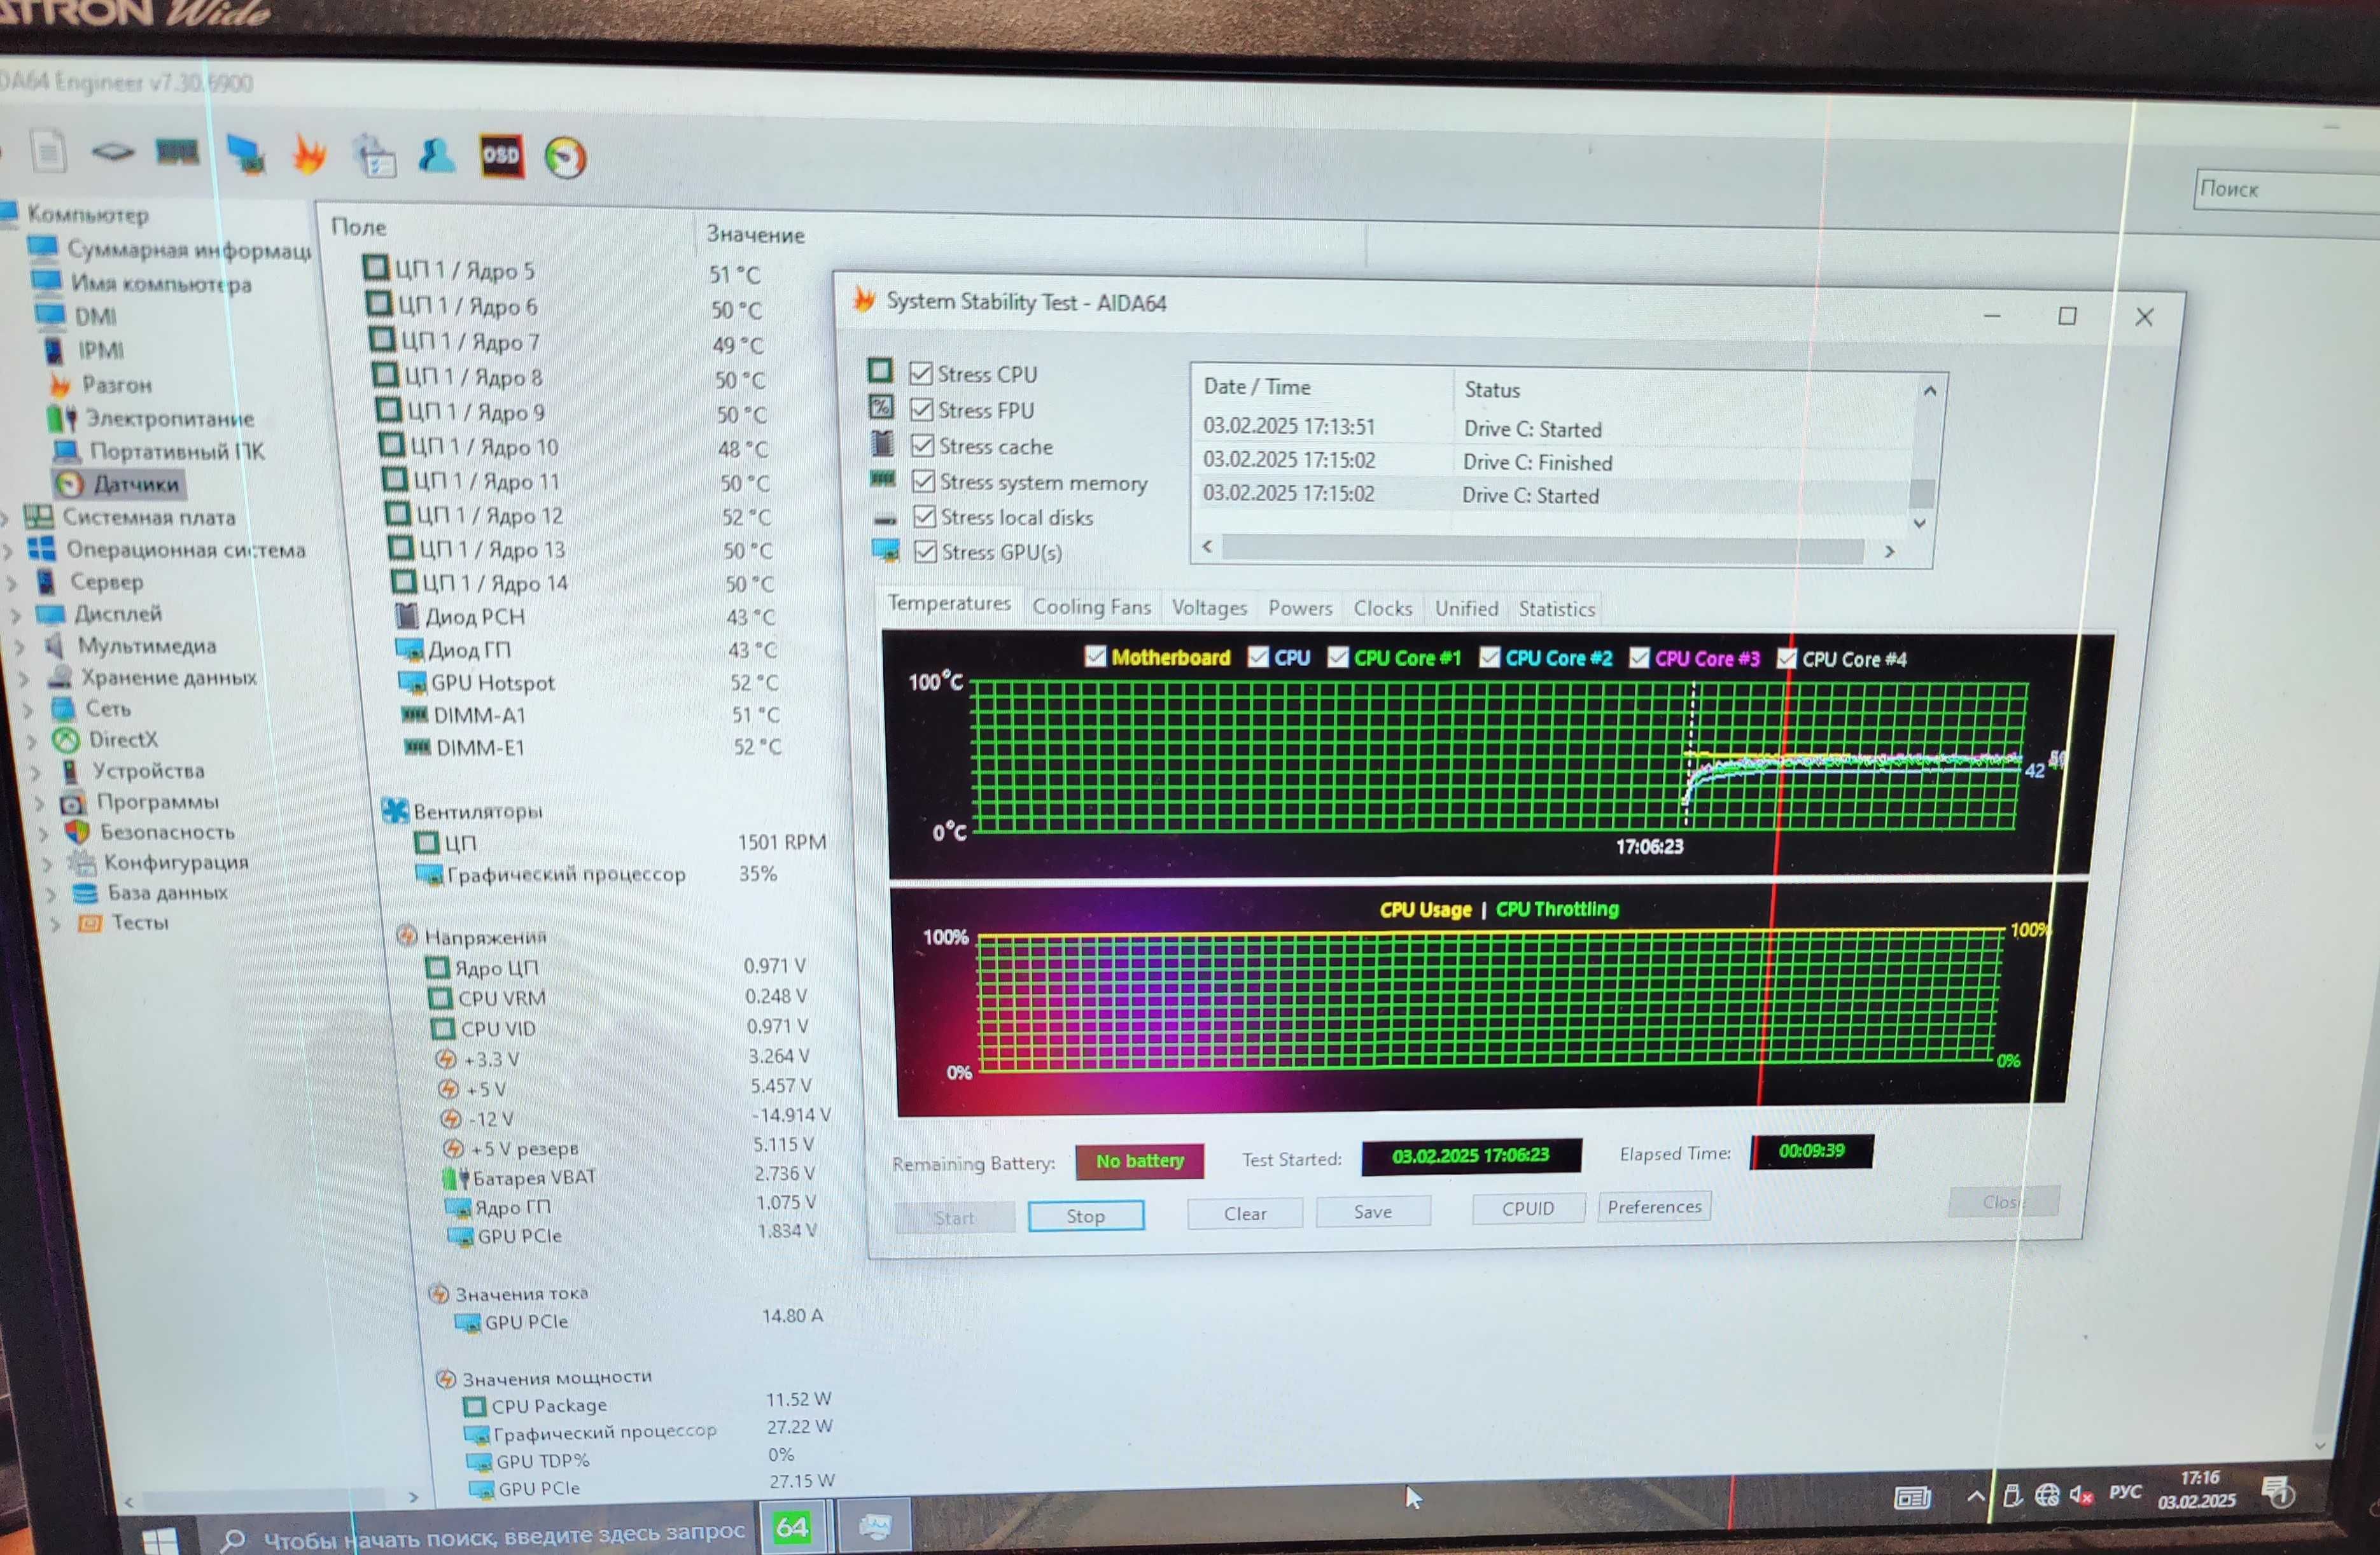Image resolution: width=2380 pixels, height=1555 pixels.
Task: Click the horizontal scrollbar in status log
Action: click(1542, 550)
